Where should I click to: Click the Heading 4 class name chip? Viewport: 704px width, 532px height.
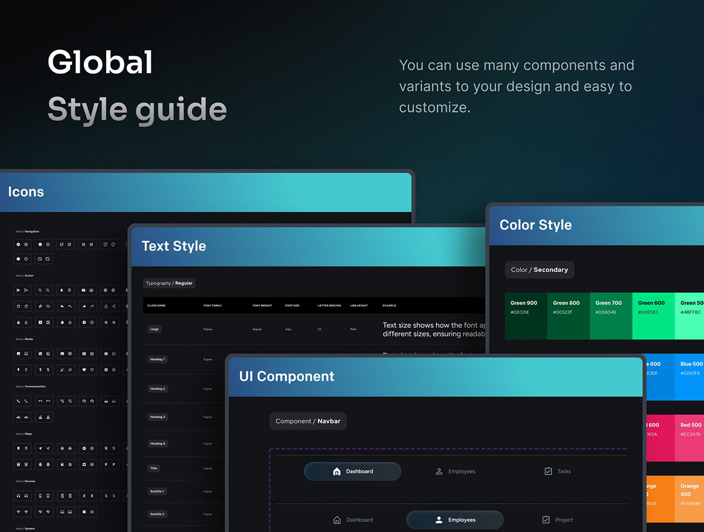coord(157,443)
